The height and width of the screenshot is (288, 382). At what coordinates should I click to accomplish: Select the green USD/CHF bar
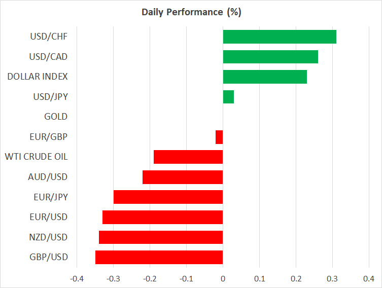coord(280,37)
